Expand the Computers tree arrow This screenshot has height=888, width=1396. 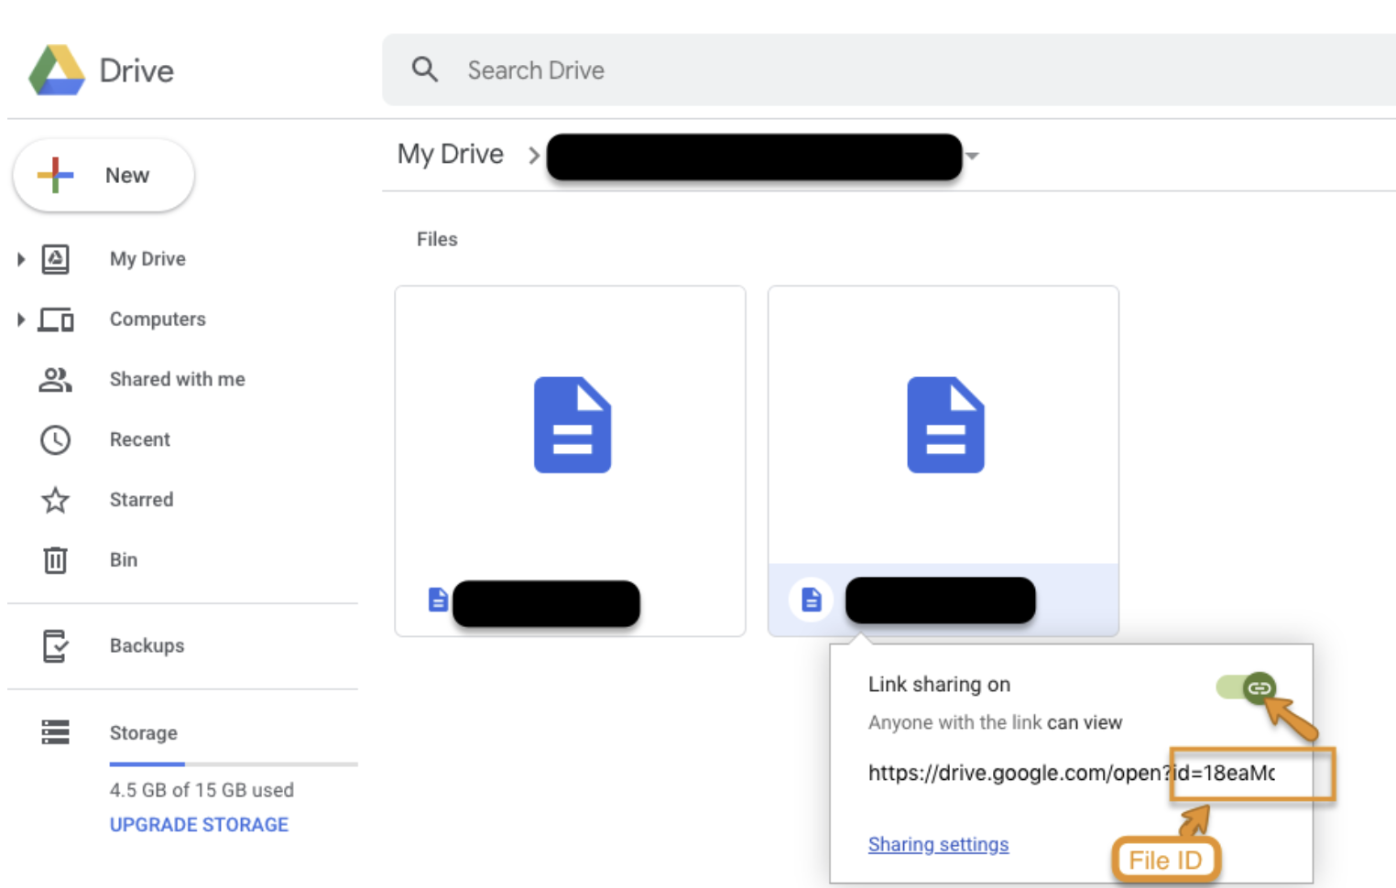tap(20, 319)
